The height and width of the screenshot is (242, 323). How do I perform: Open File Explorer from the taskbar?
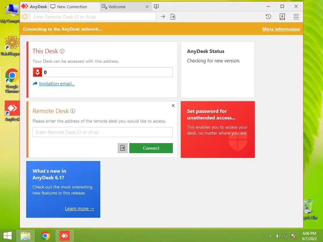point(26,236)
